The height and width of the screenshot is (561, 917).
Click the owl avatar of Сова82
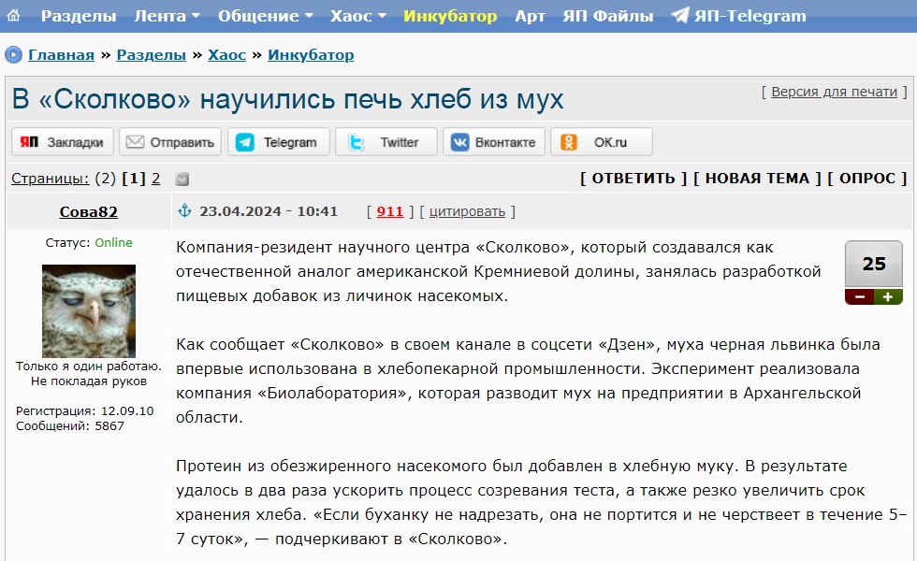tap(89, 310)
